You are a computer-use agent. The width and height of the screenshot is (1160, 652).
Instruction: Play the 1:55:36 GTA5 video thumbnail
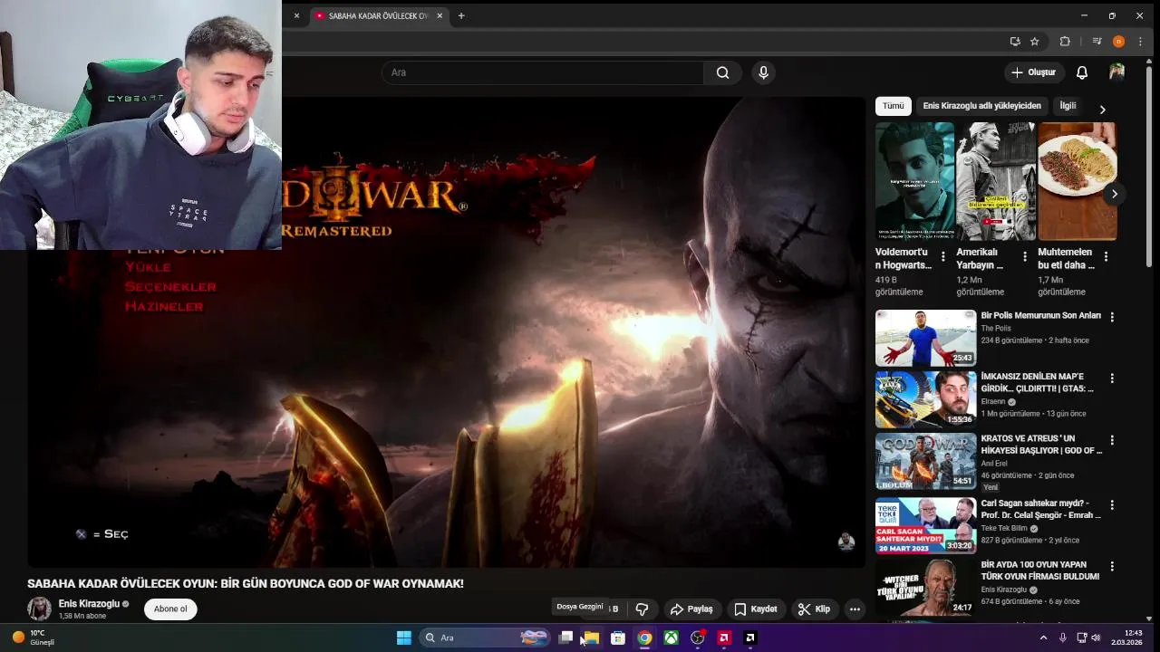[x=925, y=399]
